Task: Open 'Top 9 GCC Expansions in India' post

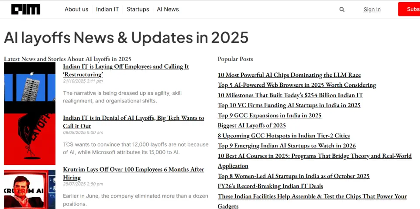Action: point(269,116)
